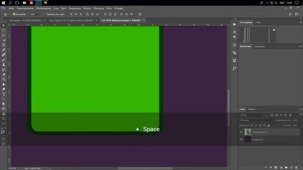This screenshot has width=303, height=170.
Task: Select the Eyedropper tool
Action: tap(3, 50)
